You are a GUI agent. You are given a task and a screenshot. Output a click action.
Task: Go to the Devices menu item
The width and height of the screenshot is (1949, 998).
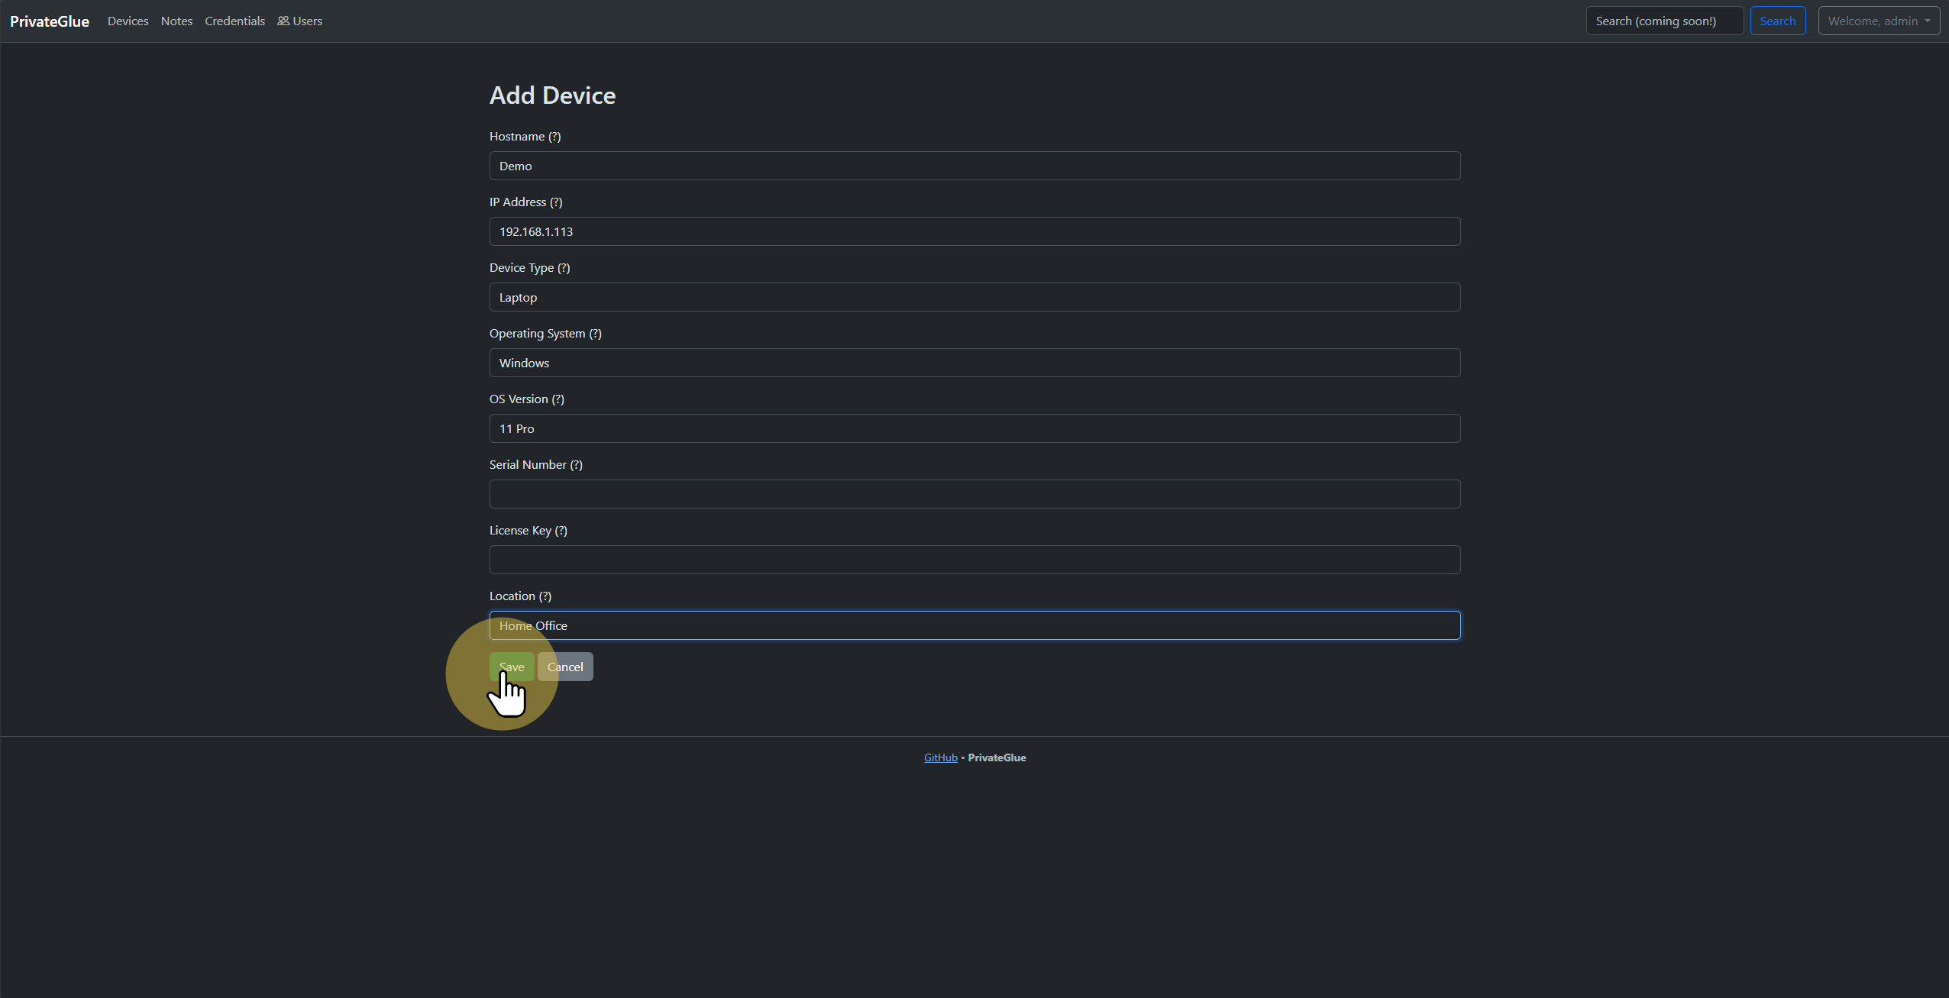tap(128, 21)
